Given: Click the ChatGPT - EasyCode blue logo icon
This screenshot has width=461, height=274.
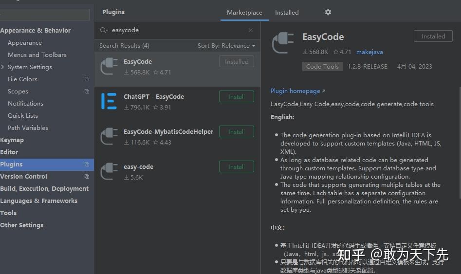Looking at the screenshot, I should (x=109, y=101).
